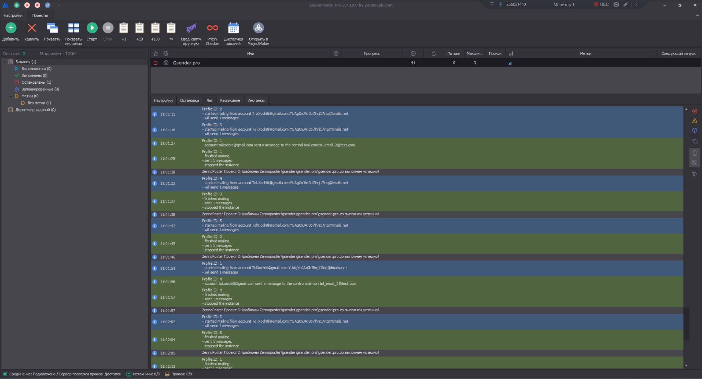This screenshot has width=702, height=379.
Task: Toggle expand log view icon
Action: [695, 163]
